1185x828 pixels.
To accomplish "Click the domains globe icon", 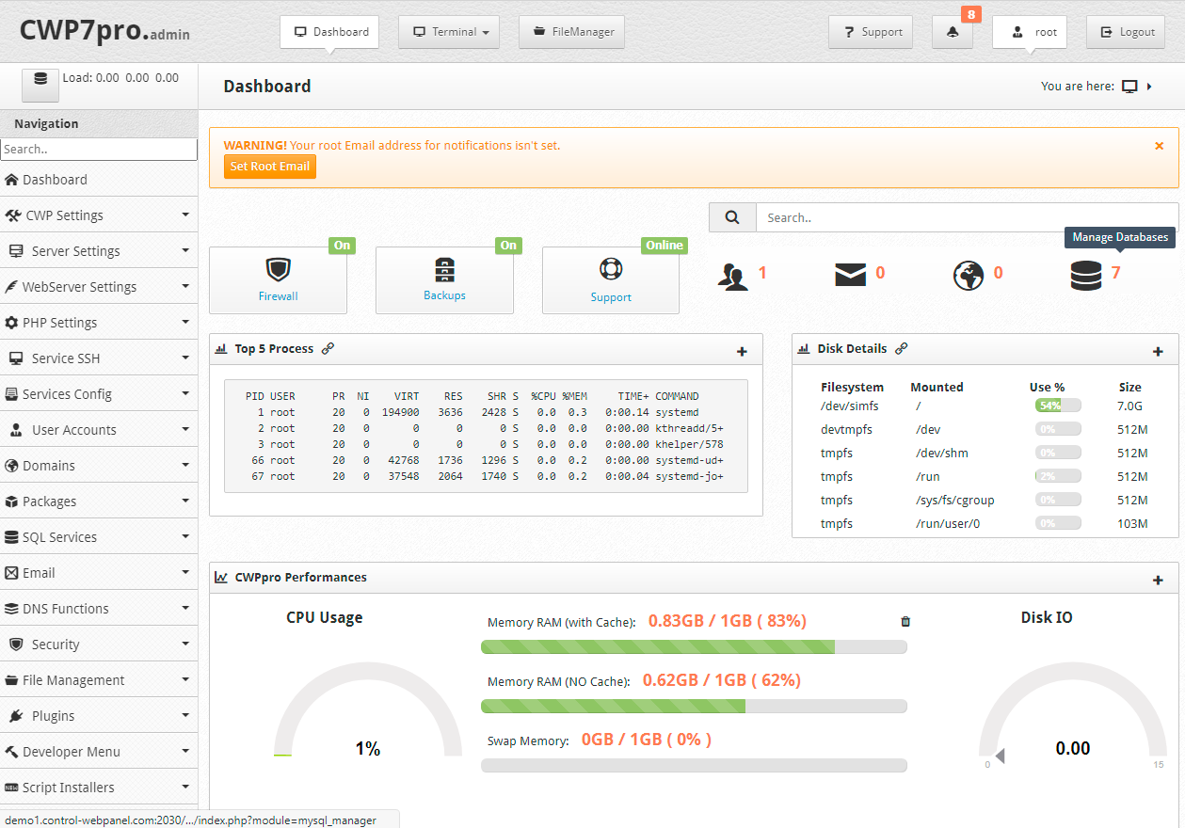I will pos(969,274).
